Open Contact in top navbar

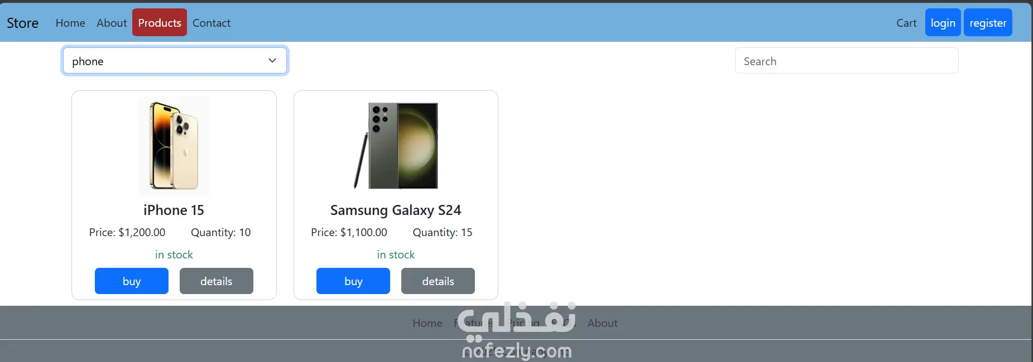point(212,23)
